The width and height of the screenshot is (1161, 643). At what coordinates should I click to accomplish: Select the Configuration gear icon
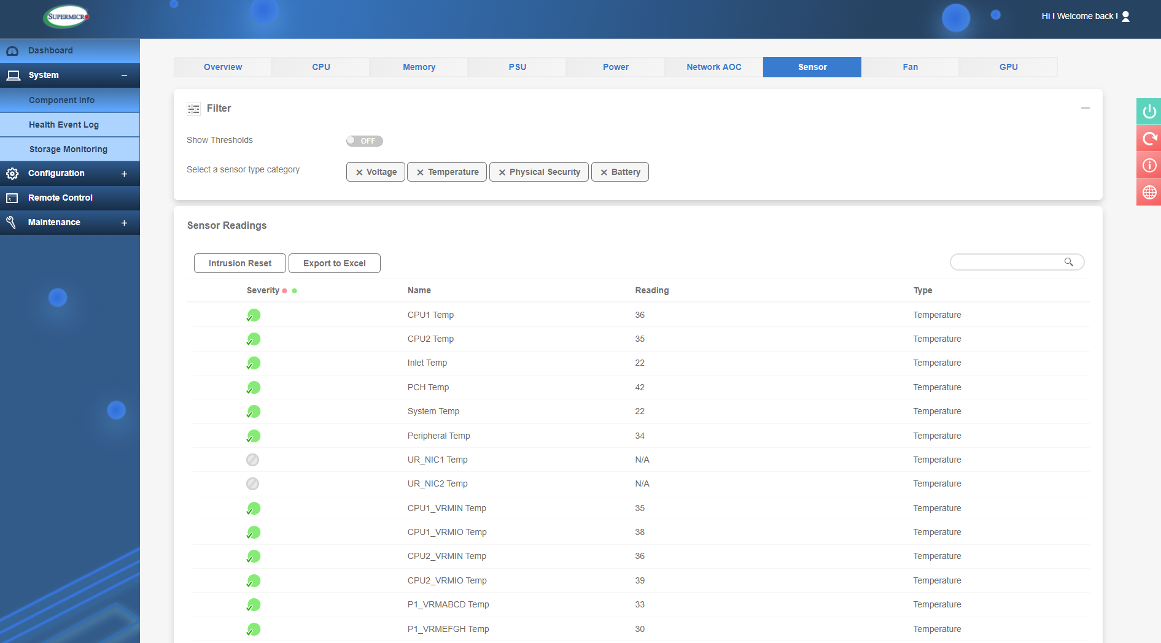(12, 173)
